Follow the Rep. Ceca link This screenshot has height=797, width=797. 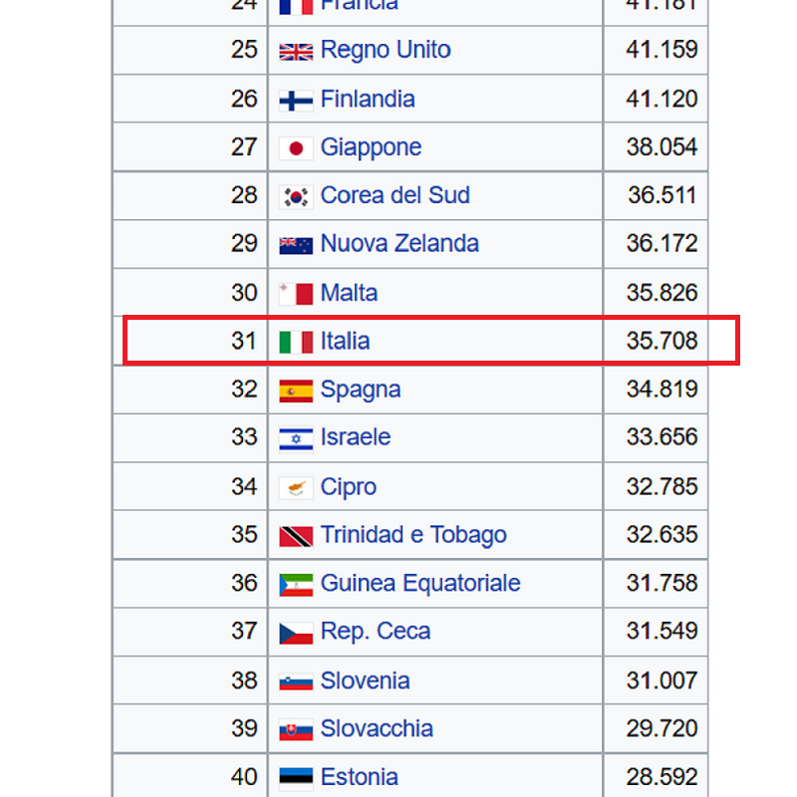[x=376, y=632]
